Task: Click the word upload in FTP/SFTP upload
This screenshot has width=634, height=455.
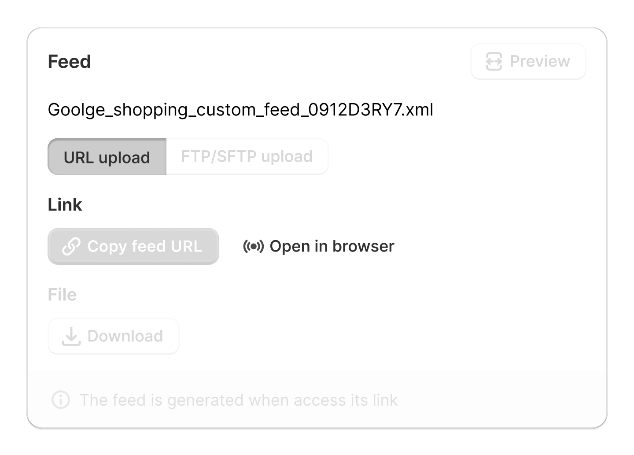Action: 287,157
